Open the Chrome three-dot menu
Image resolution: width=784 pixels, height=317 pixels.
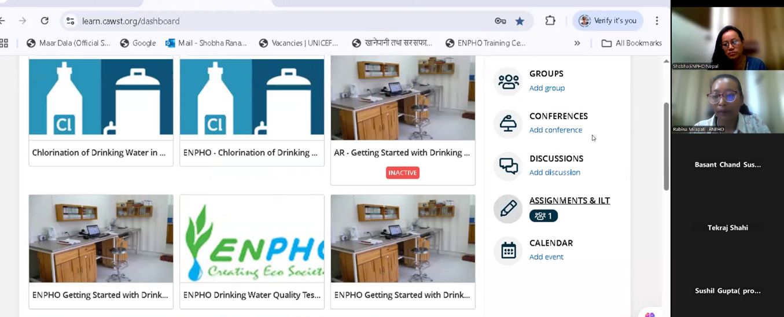click(x=657, y=21)
